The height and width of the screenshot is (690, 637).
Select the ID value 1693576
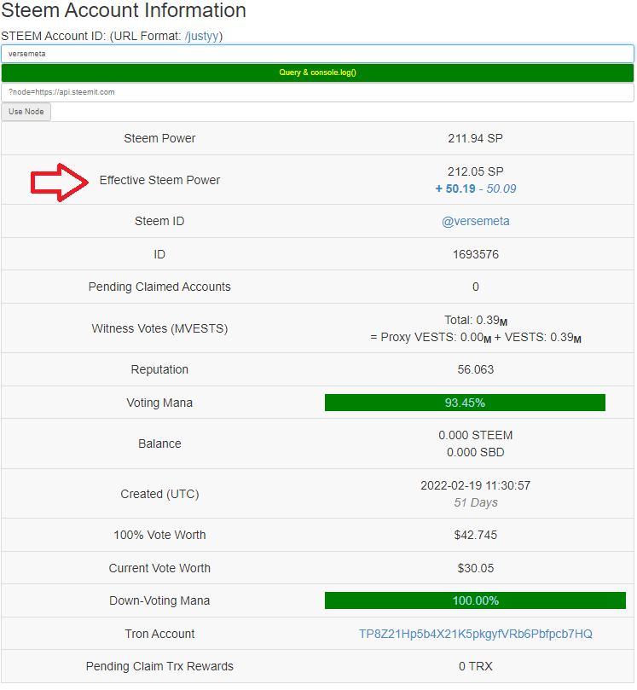coord(476,255)
